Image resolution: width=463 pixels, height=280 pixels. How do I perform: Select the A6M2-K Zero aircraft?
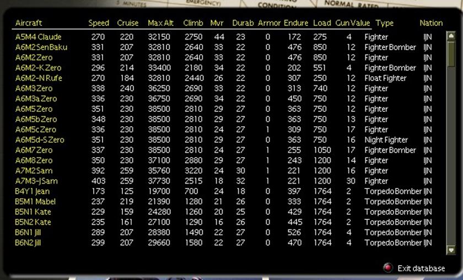coord(39,68)
